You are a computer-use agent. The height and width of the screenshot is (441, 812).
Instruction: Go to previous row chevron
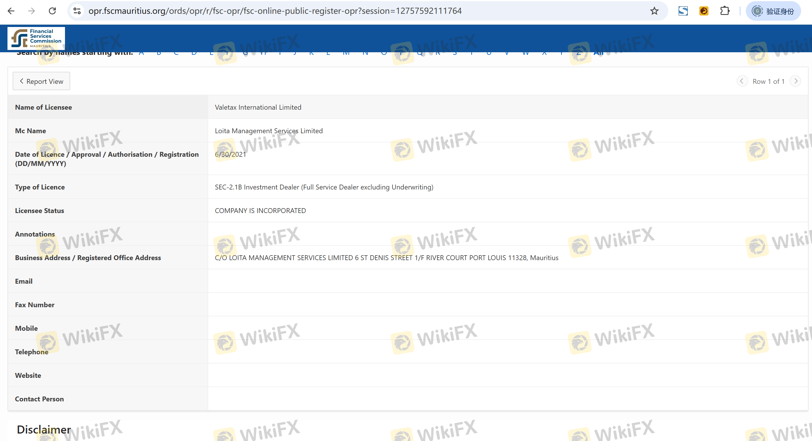click(x=742, y=81)
